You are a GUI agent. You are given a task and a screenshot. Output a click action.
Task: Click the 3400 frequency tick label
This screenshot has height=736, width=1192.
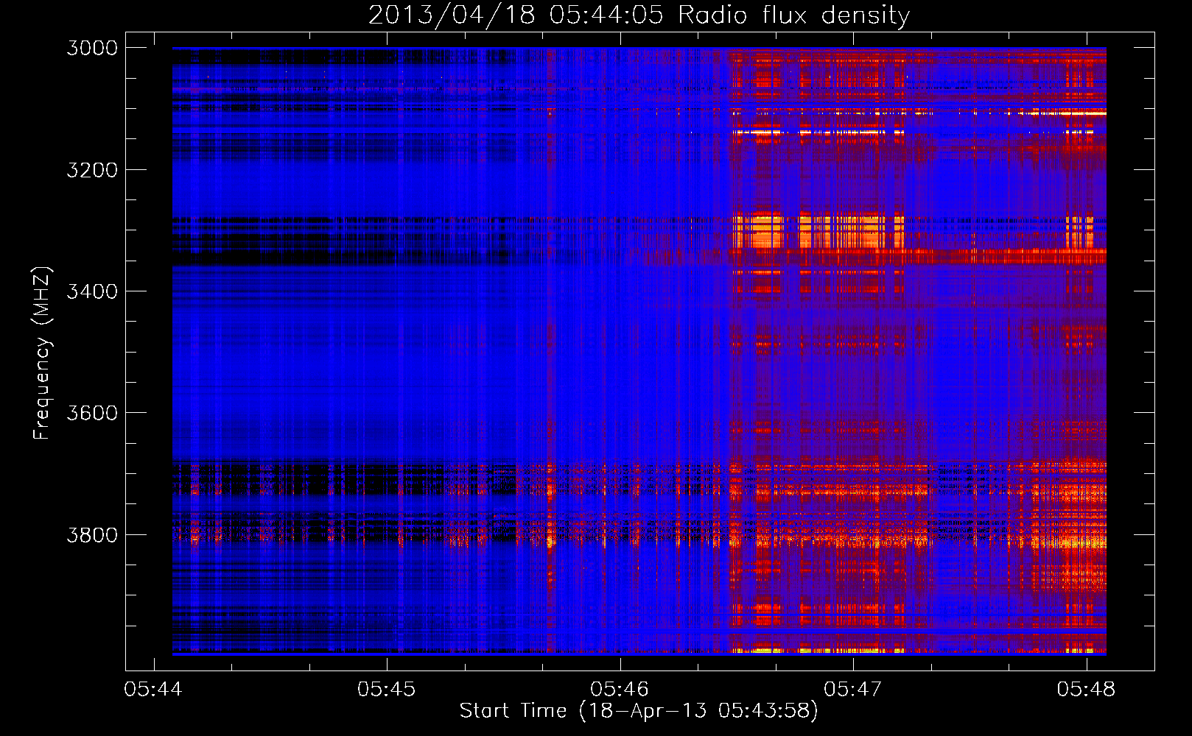point(92,291)
